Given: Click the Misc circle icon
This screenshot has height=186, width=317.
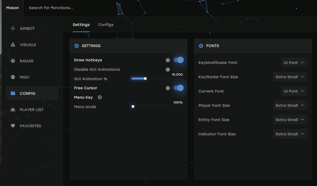Looking at the screenshot, I should click(13, 77).
